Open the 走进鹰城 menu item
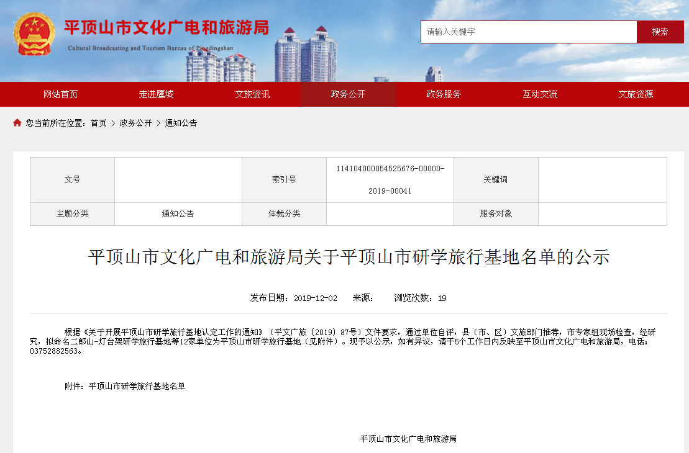The image size is (689, 453). click(x=157, y=94)
